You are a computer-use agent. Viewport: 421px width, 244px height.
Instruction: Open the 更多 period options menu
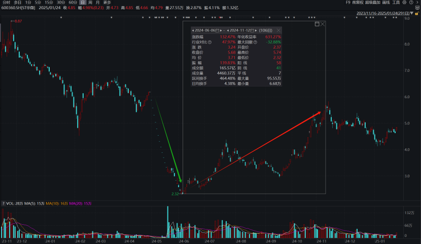[107, 3]
